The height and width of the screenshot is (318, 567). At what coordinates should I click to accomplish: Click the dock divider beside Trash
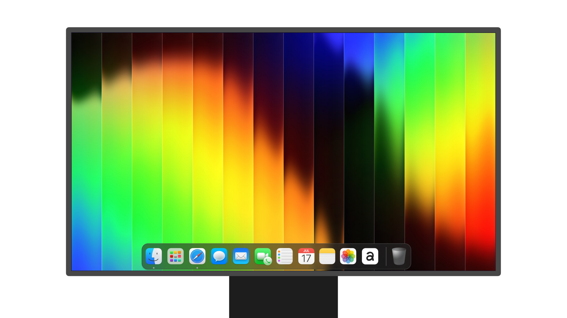[386, 256]
